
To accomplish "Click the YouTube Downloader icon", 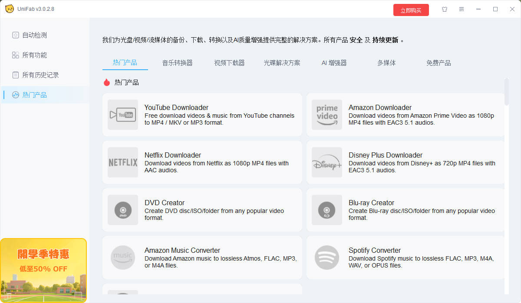I will [x=122, y=115].
